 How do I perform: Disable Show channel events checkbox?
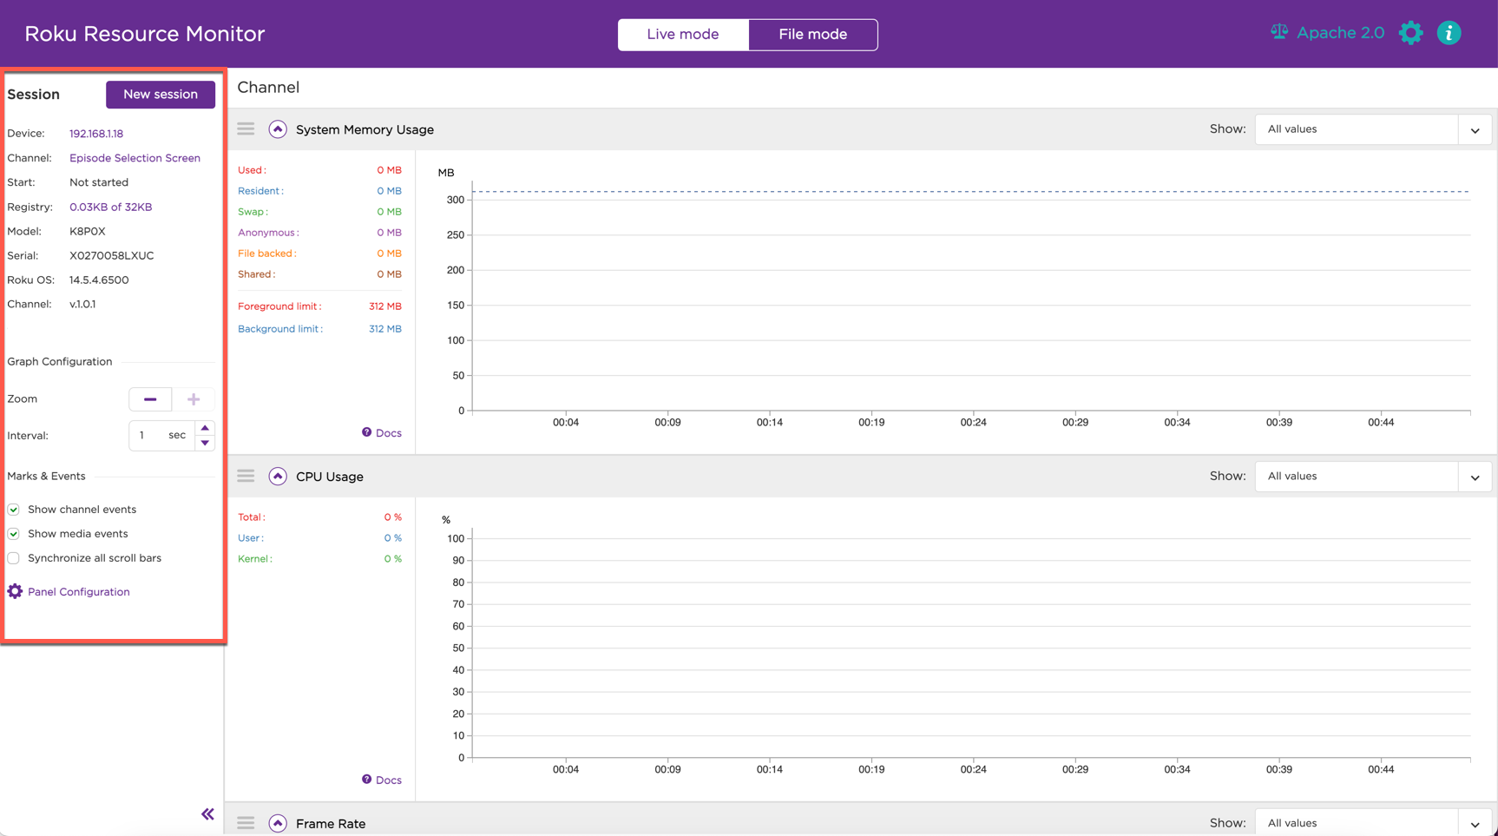(14, 510)
